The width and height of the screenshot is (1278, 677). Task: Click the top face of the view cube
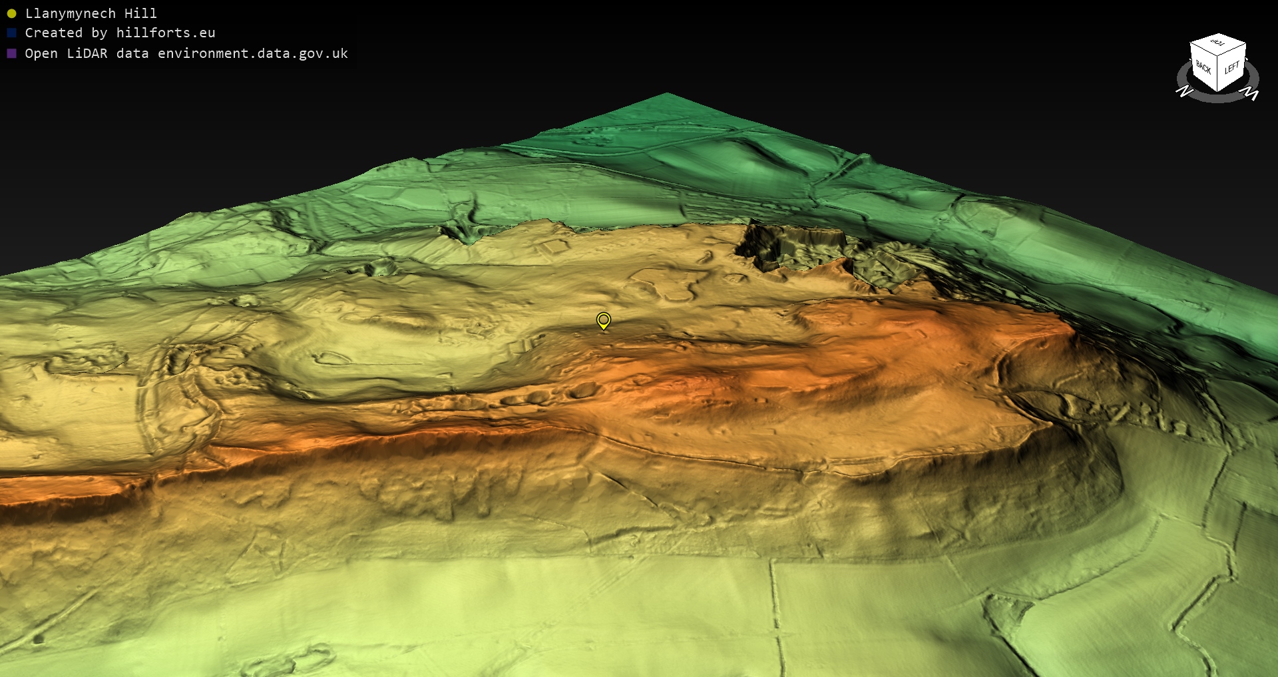pos(1218,43)
